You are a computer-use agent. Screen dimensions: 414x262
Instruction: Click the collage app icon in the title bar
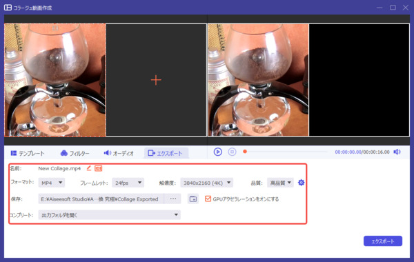(x=8, y=8)
